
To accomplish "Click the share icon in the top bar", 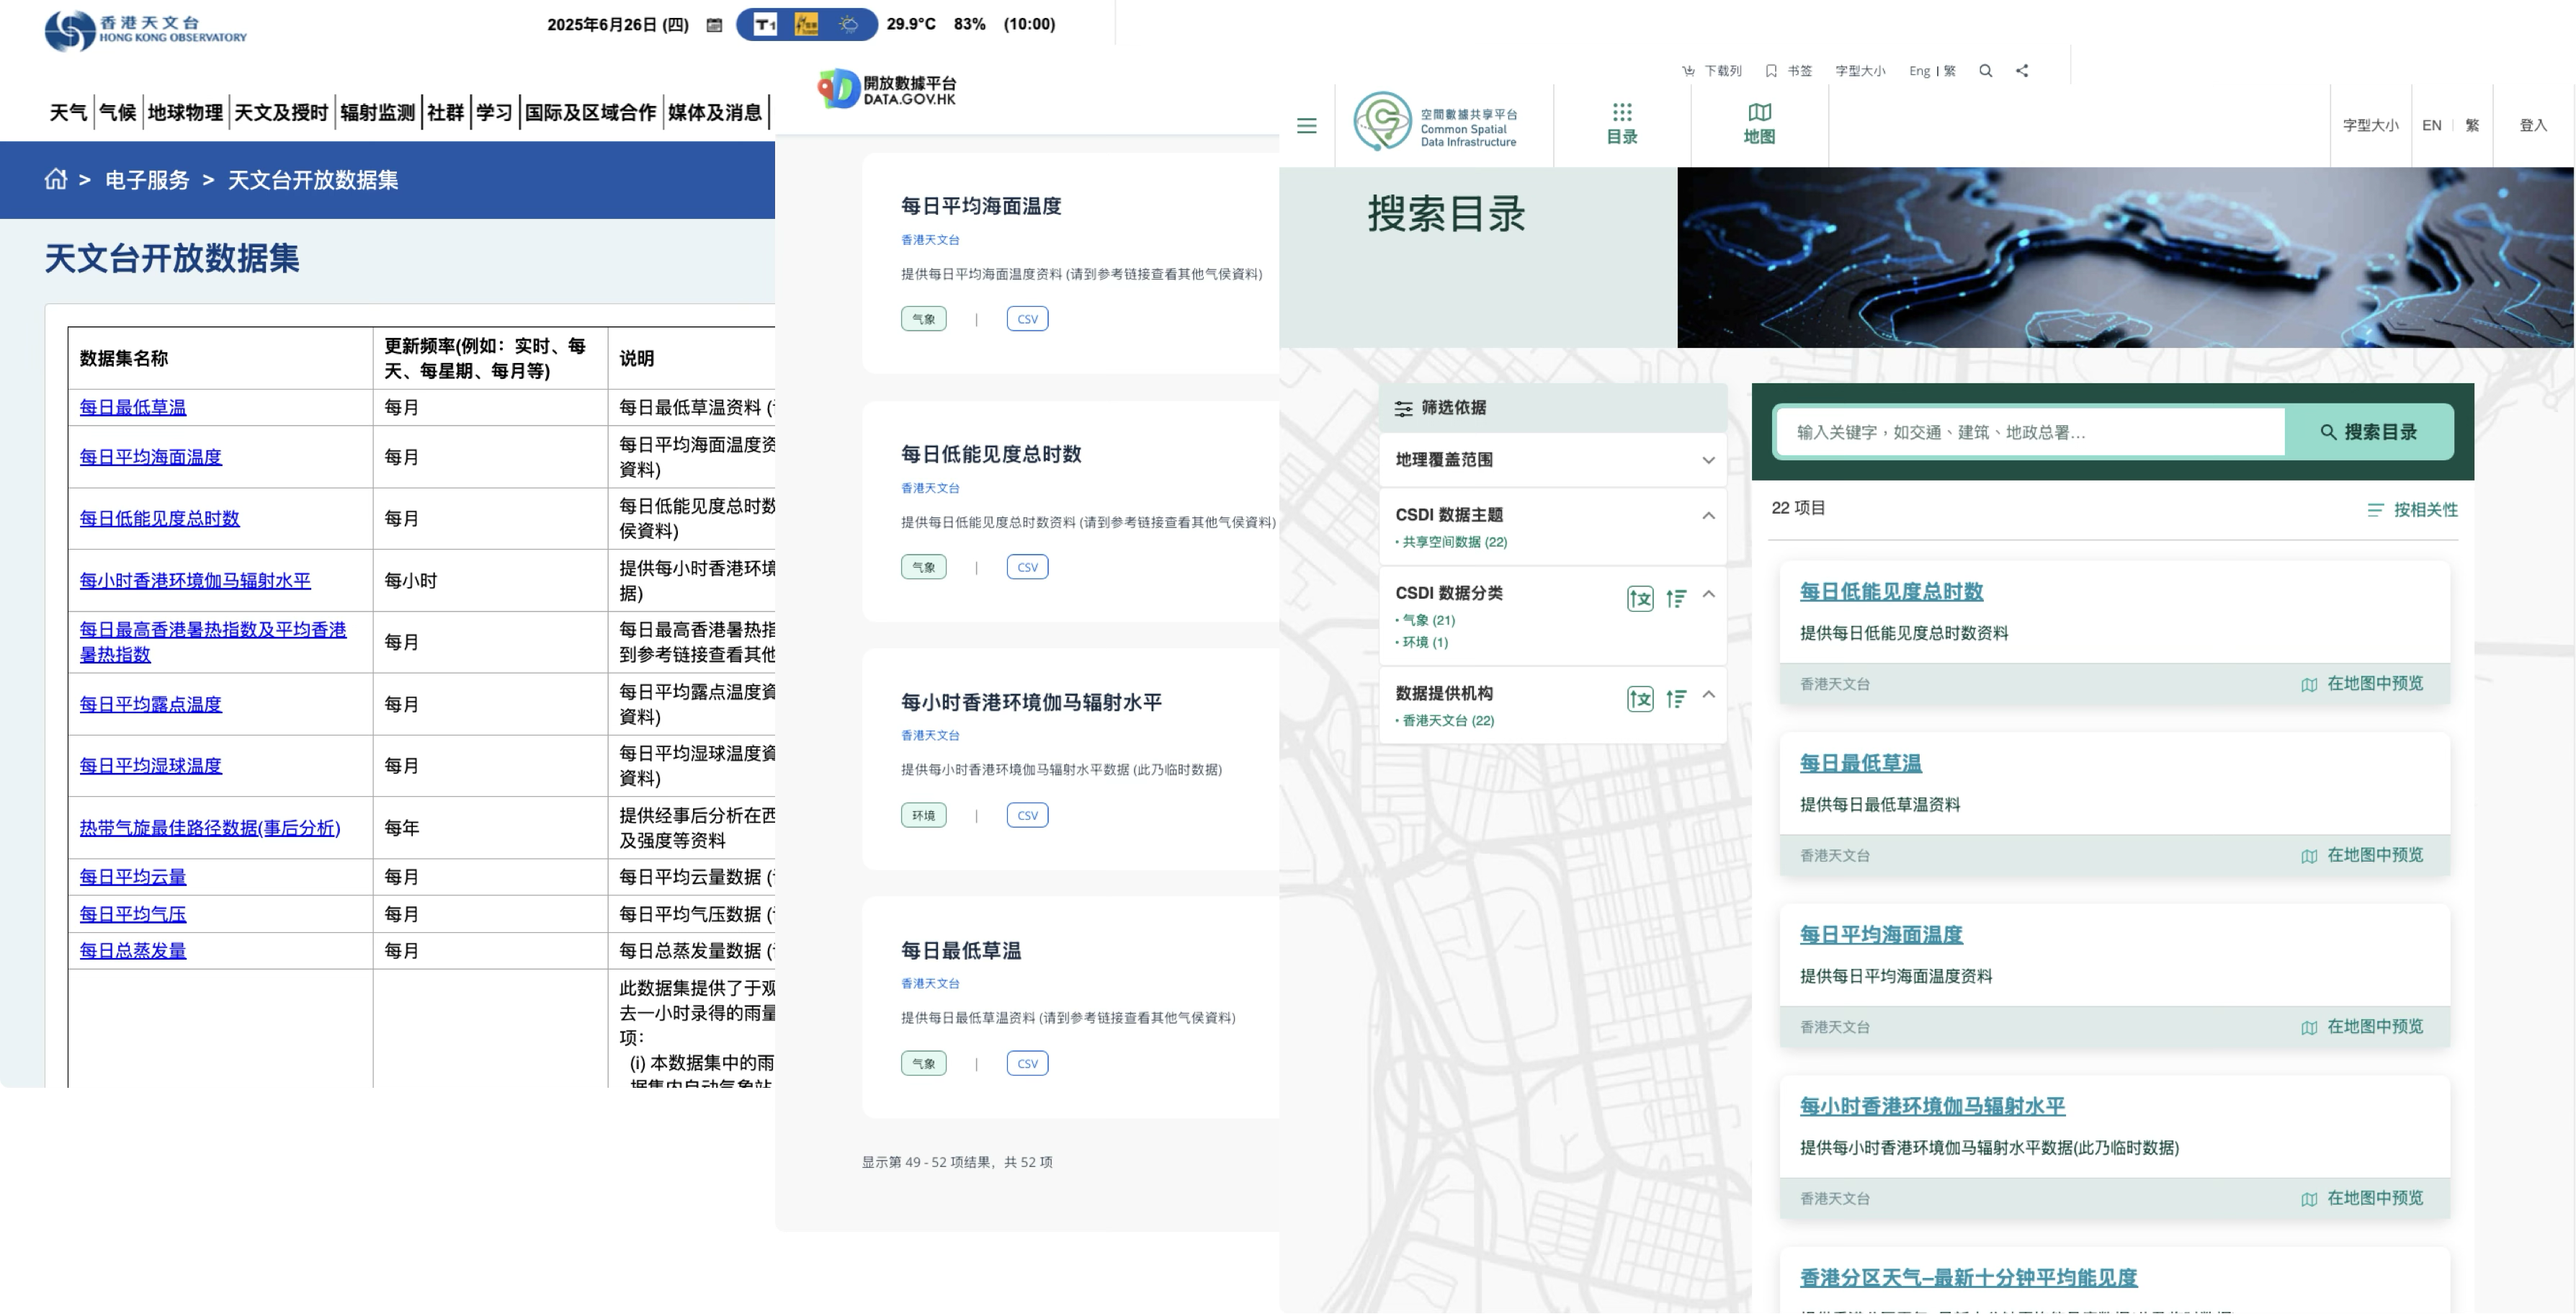I will (x=2022, y=71).
